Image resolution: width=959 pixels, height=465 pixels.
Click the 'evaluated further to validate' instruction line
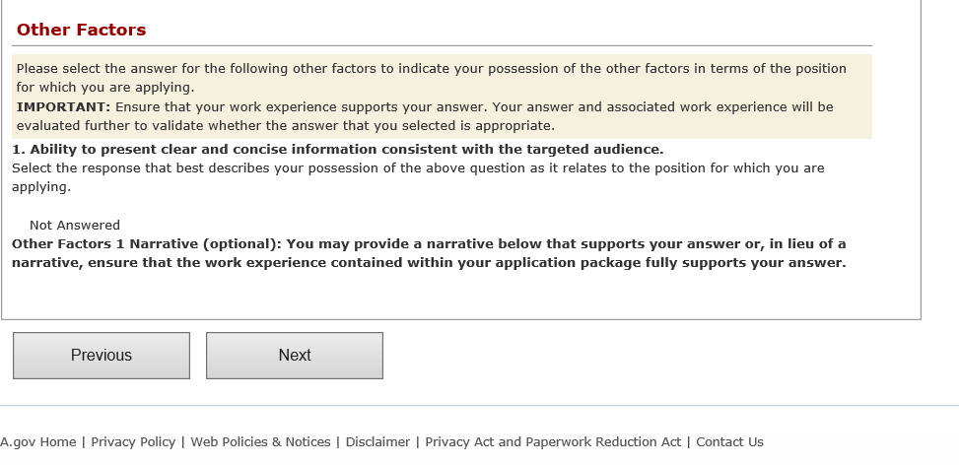[285, 126]
